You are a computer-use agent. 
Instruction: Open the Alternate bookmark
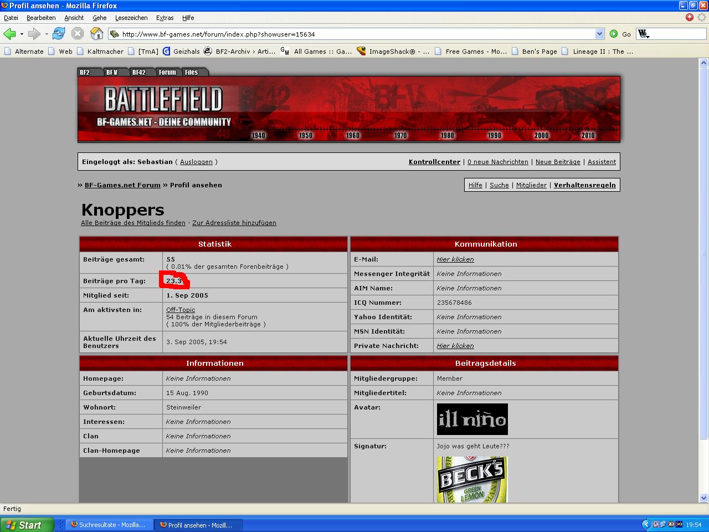coord(24,51)
